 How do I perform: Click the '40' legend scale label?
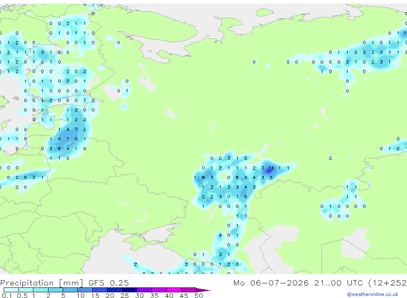coord(169,296)
